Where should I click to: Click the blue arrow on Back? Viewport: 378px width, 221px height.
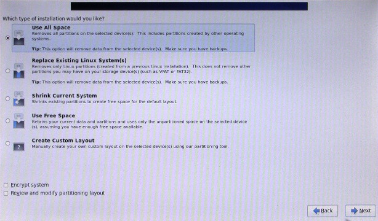pyautogui.click(x=316, y=211)
